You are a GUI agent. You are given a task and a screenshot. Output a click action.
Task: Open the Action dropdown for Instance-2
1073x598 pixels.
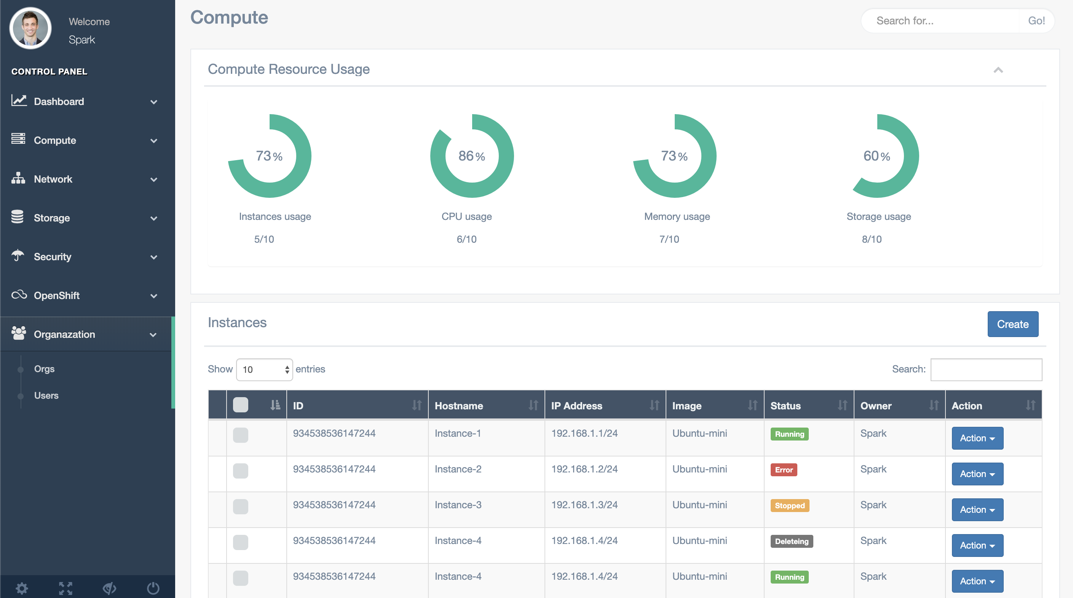pos(977,474)
